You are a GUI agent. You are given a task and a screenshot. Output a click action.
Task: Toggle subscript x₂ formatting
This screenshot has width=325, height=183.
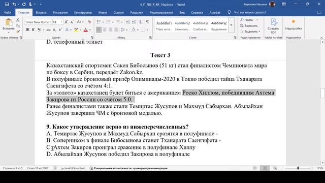54,30
